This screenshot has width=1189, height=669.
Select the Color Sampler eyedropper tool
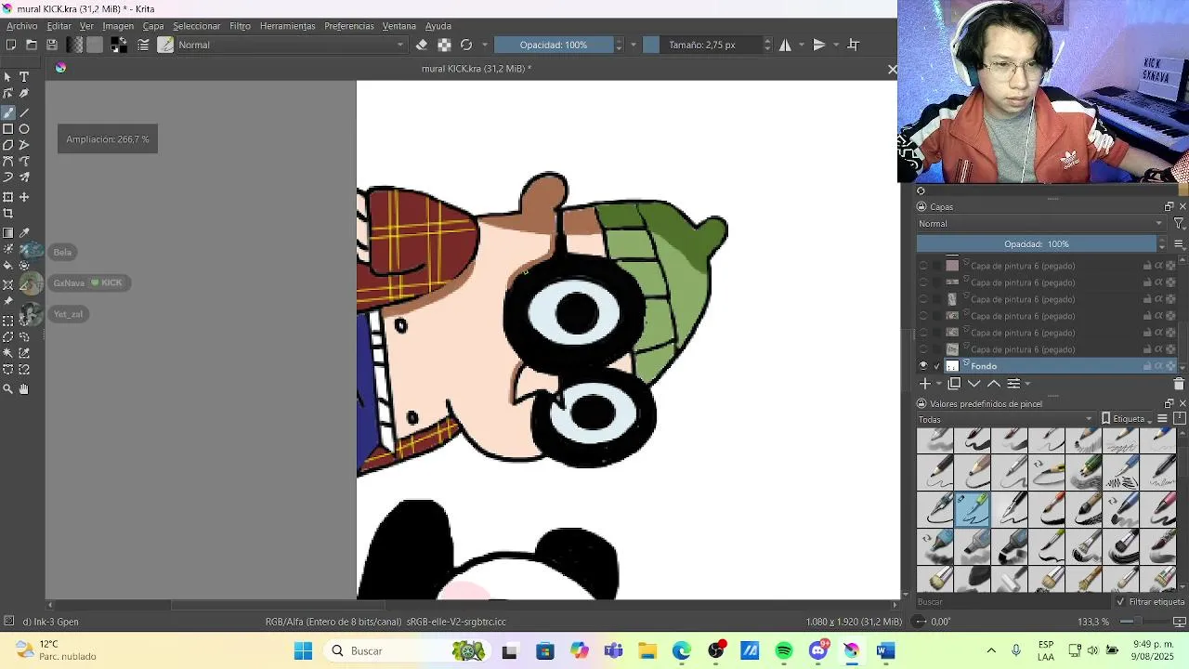pos(24,233)
